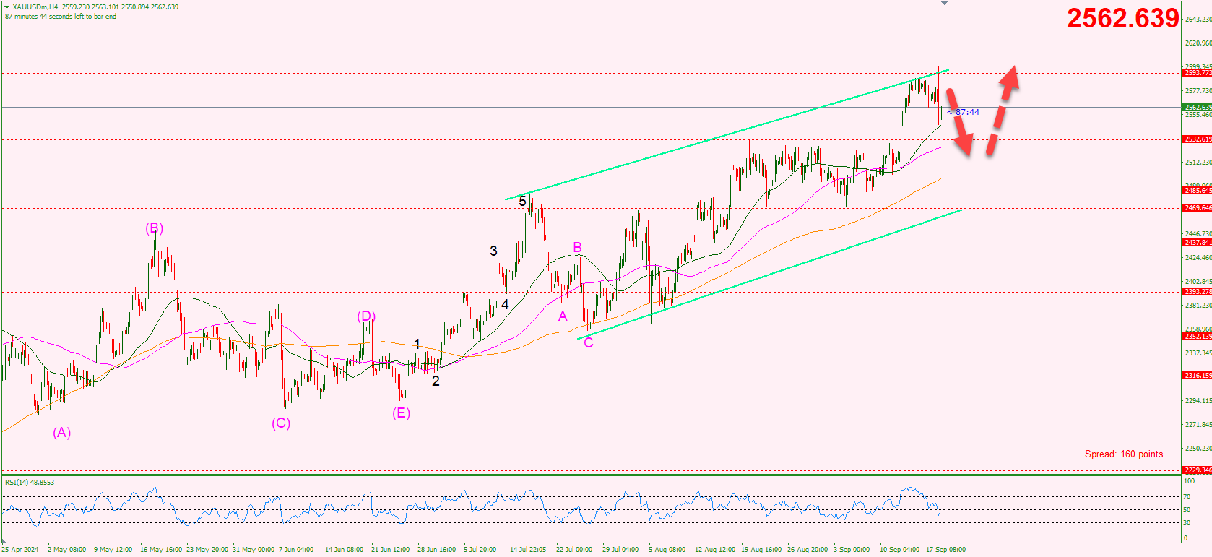Click the 17 Sep 08:00 date on time axis
The image size is (1212, 557).
(945, 550)
